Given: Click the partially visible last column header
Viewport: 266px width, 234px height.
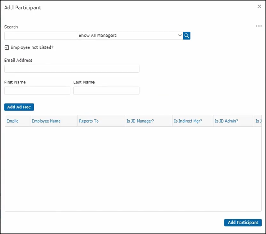Looking at the screenshot, I should (258, 121).
